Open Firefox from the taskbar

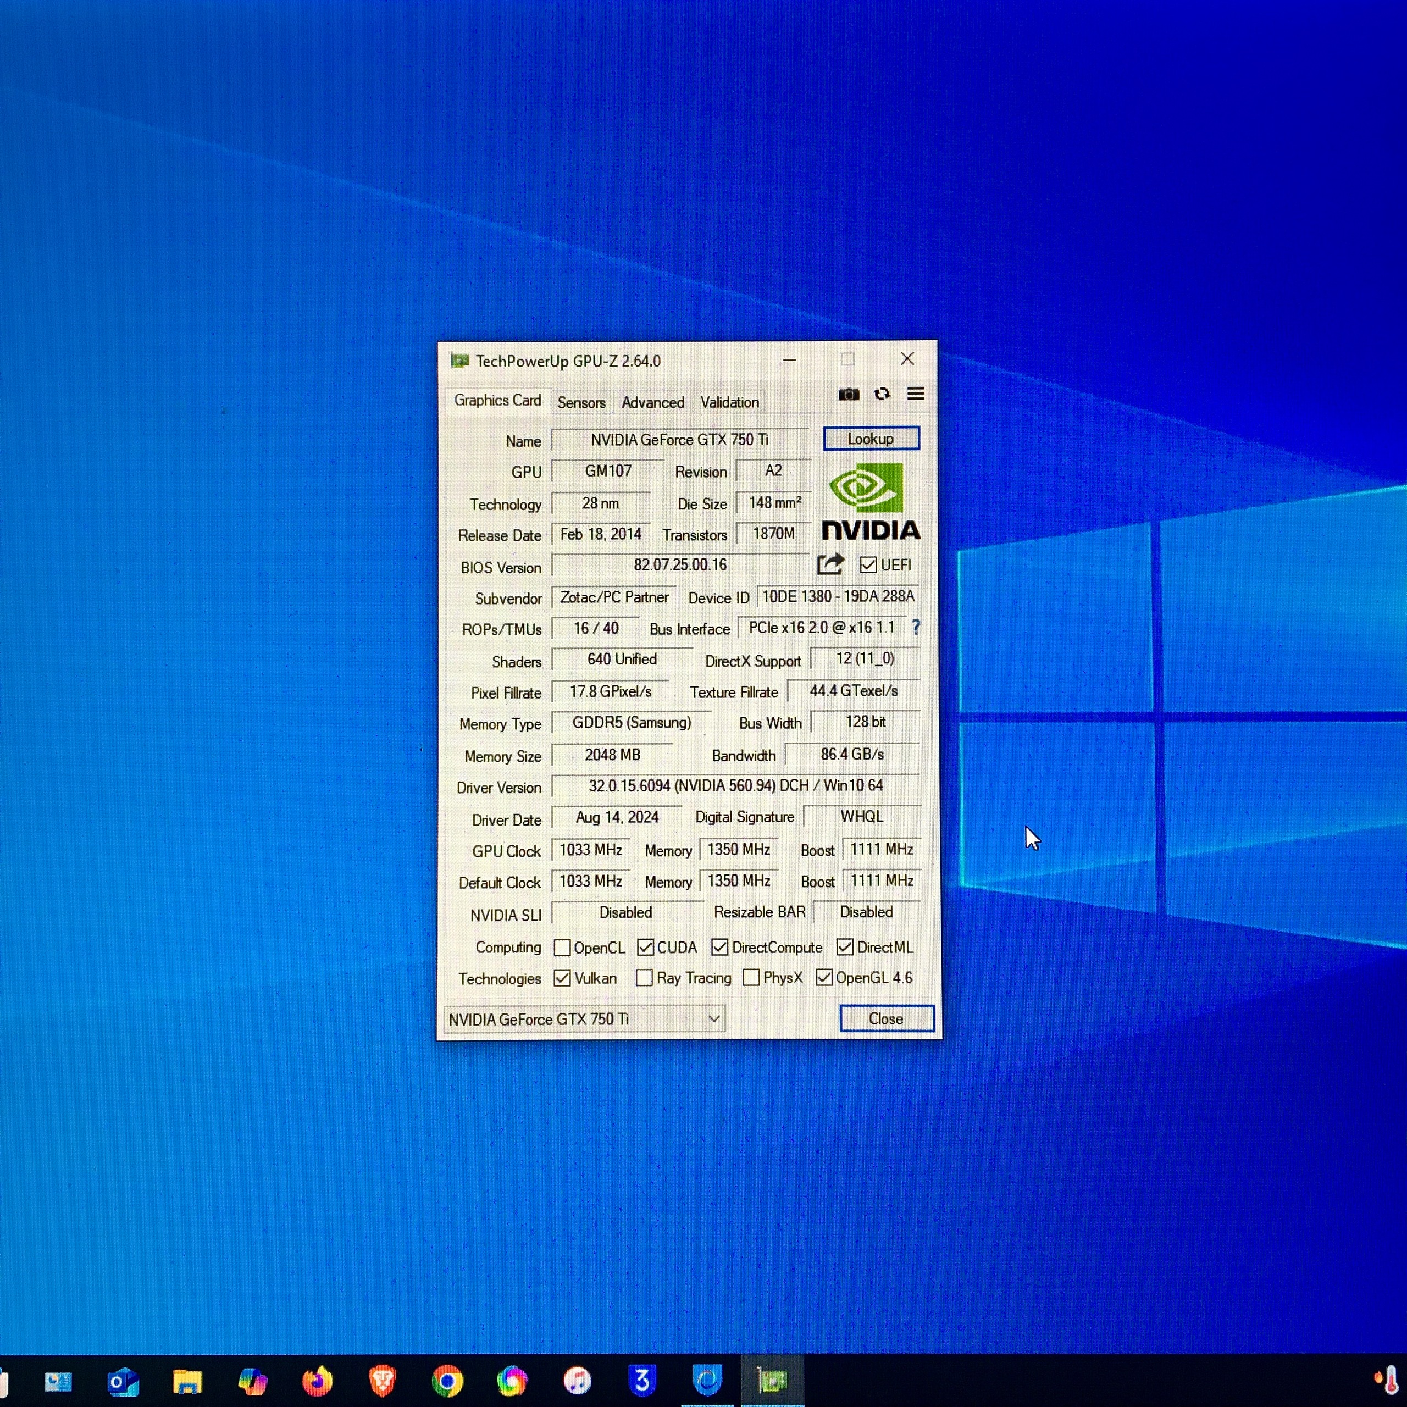point(318,1381)
